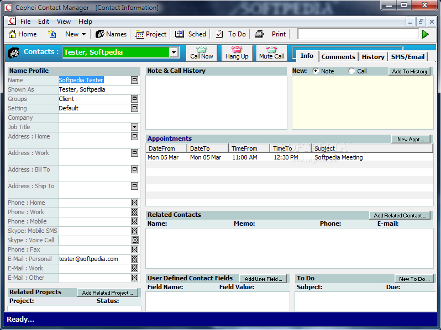Open the View menu
Image resolution: width=441 pixels, height=330 pixels.
[64, 22]
